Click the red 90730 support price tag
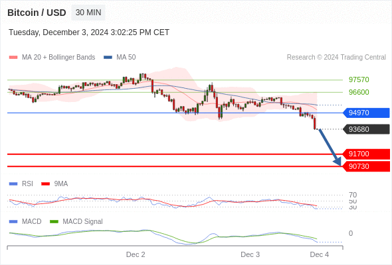 click(366, 166)
